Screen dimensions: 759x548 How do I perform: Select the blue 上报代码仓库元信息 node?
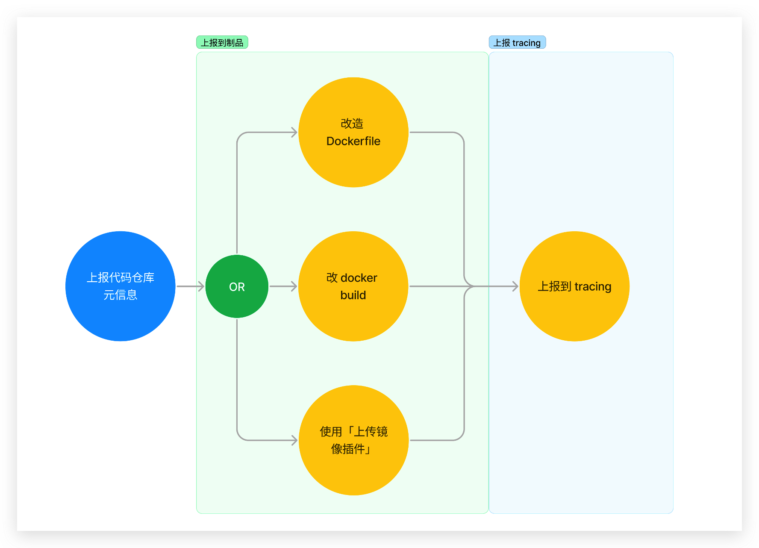pyautogui.click(x=121, y=286)
